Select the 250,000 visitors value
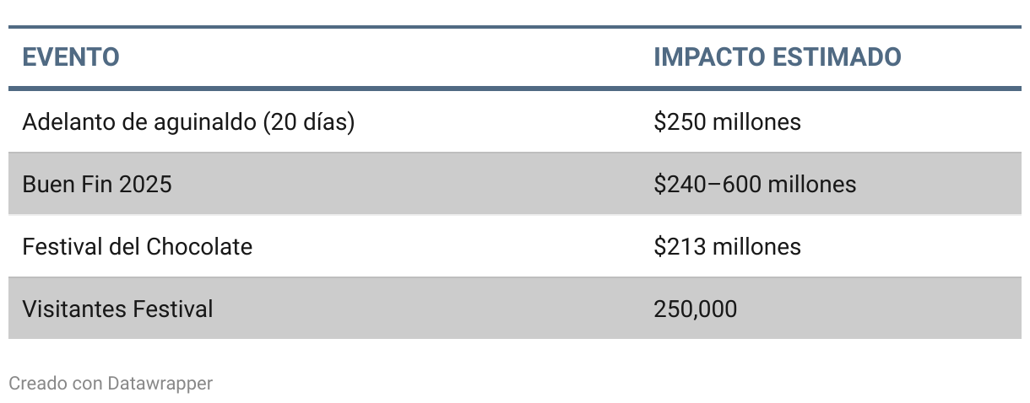 (695, 309)
